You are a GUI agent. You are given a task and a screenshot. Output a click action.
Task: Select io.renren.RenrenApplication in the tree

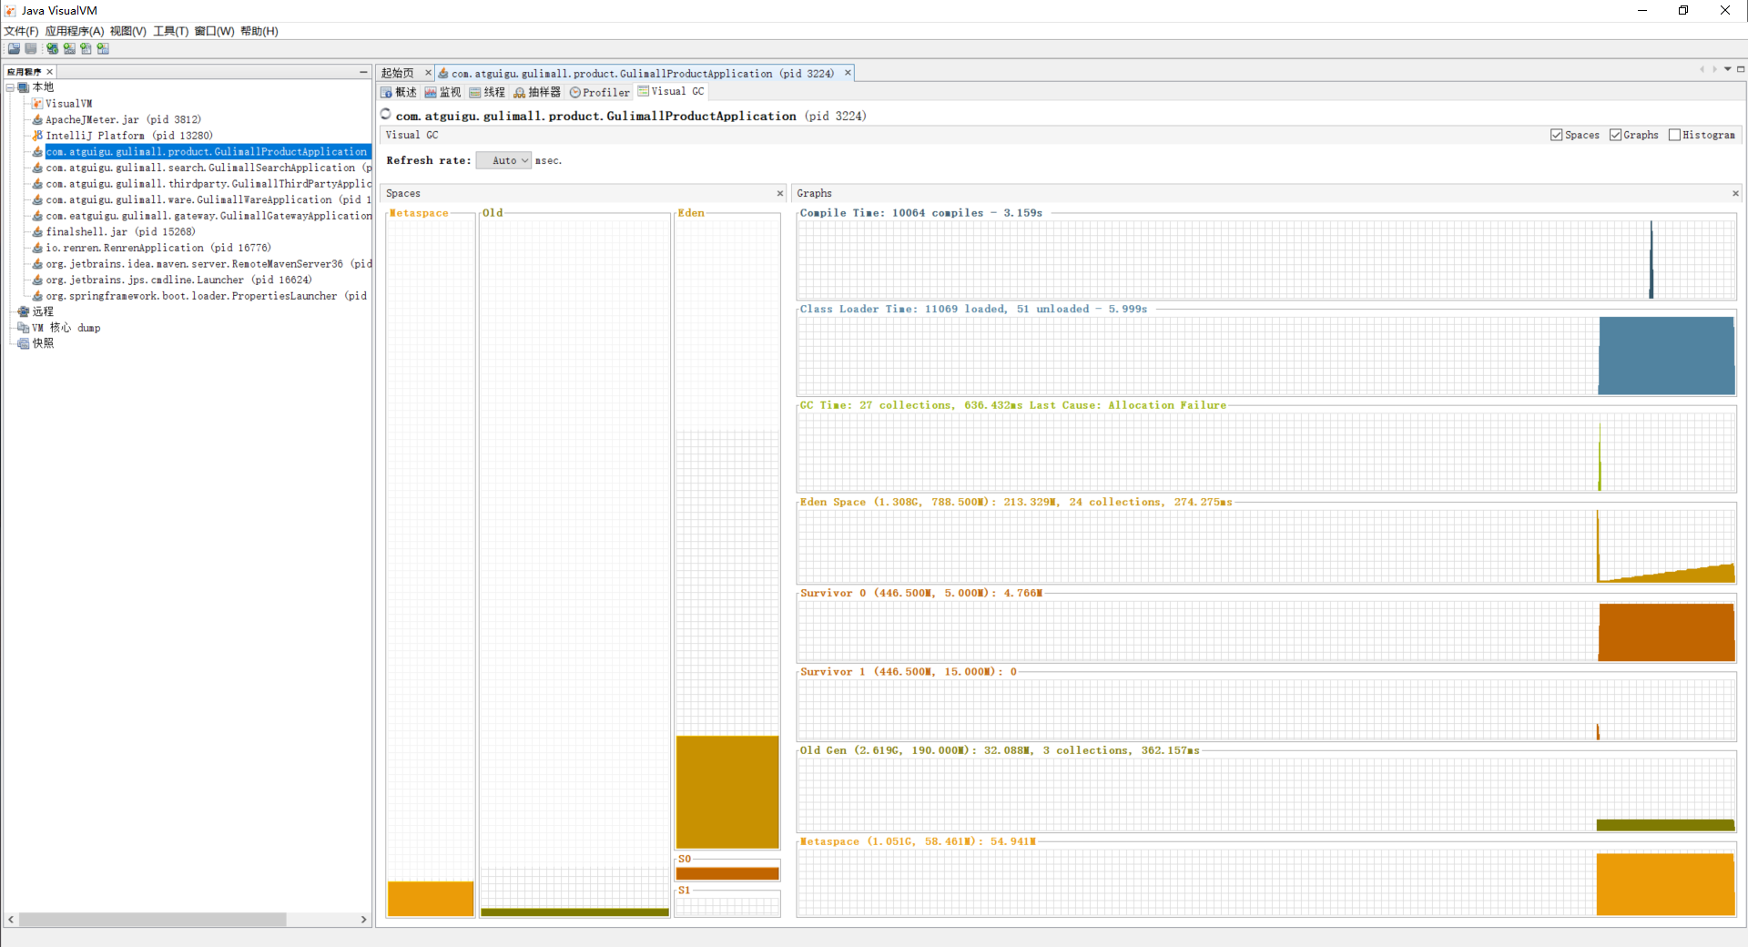[158, 248]
